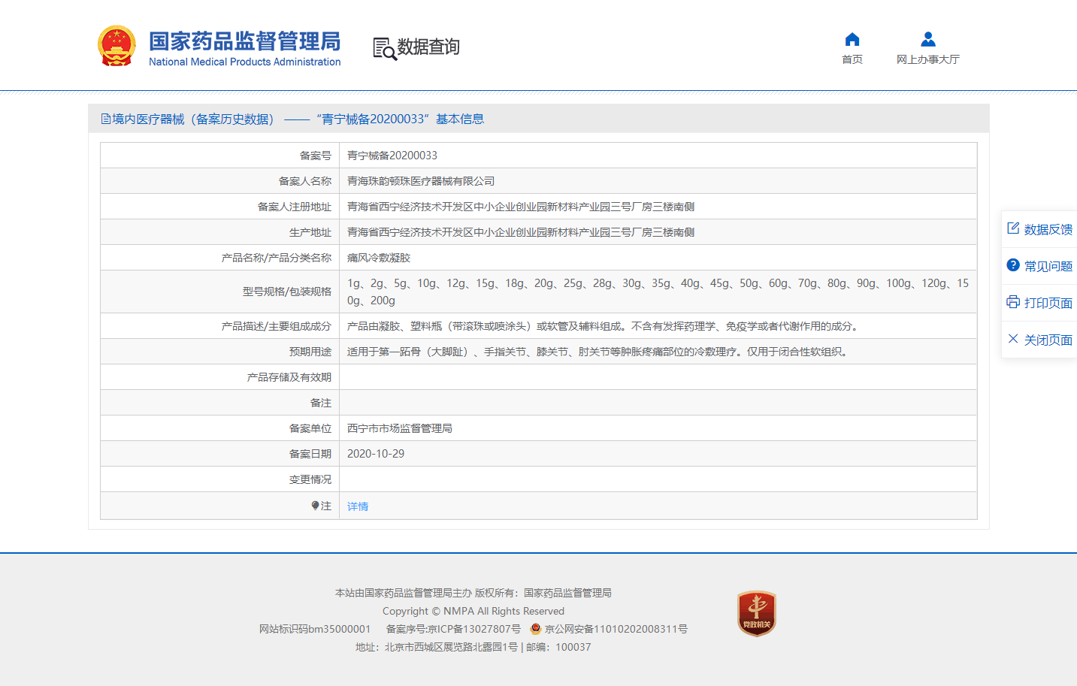Click the 变更情况 row label

310,479
